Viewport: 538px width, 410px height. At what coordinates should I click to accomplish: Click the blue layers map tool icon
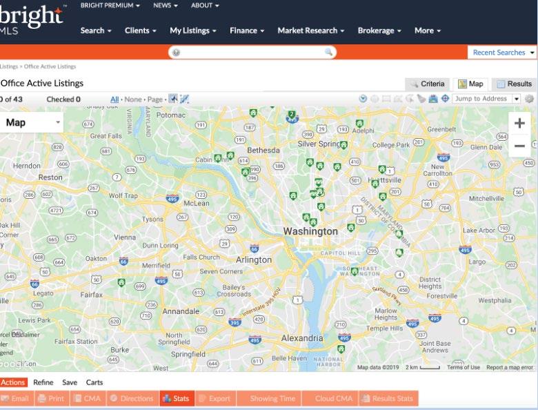(433, 99)
